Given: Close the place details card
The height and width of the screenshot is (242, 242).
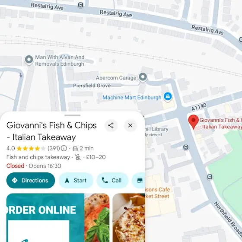Looking at the screenshot, I should [x=130, y=125].
